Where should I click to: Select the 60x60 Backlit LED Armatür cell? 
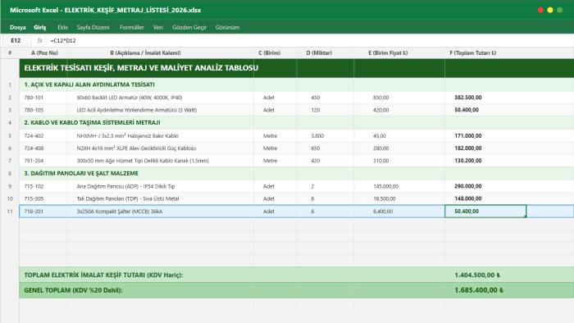[x=130, y=98]
